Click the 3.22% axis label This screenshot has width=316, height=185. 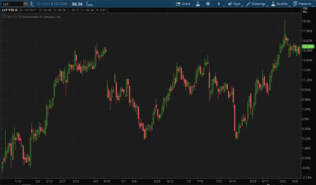pos(306,138)
